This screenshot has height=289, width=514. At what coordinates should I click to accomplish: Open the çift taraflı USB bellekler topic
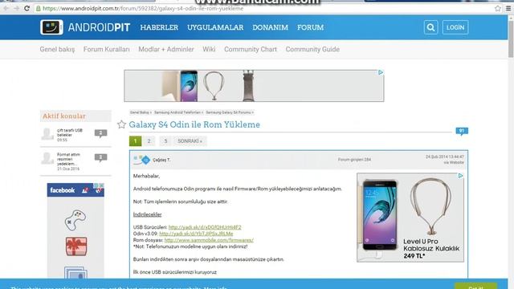(70, 132)
